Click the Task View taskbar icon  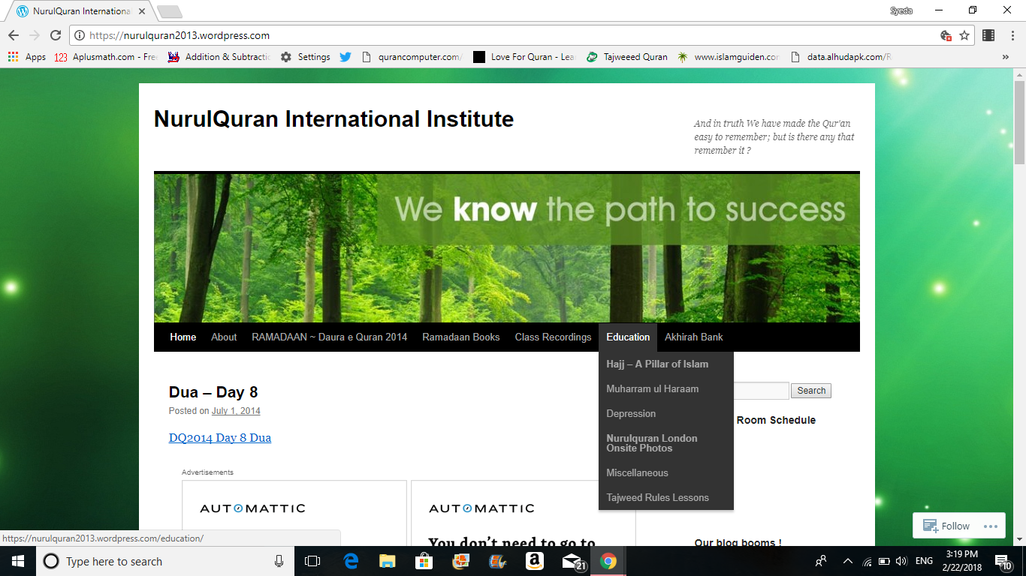tap(312, 561)
